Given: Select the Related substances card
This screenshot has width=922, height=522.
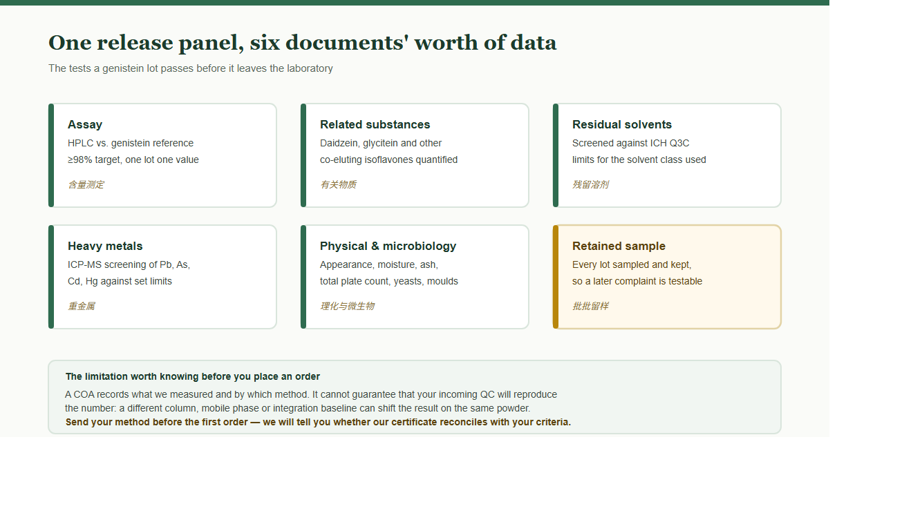Looking at the screenshot, I should tap(415, 155).
